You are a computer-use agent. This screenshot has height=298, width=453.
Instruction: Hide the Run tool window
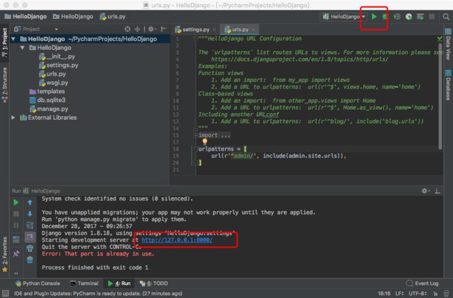click(x=437, y=191)
